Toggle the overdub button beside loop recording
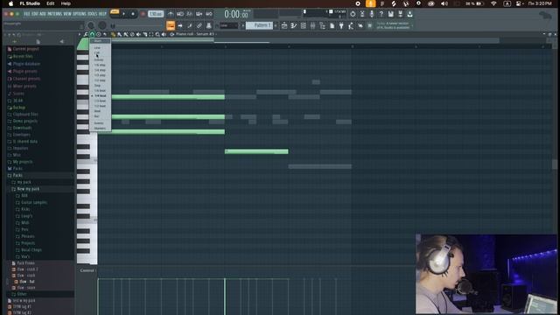Image resolution: width=560 pixels, height=315 pixels. click(x=199, y=14)
